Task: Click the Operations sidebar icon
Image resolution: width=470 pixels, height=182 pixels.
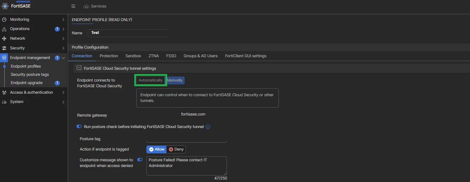Action: (x=4, y=29)
